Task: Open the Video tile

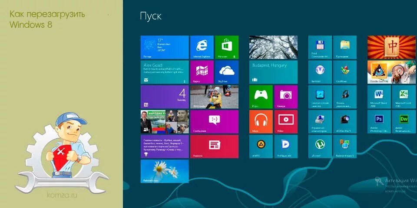Action: 286,122
